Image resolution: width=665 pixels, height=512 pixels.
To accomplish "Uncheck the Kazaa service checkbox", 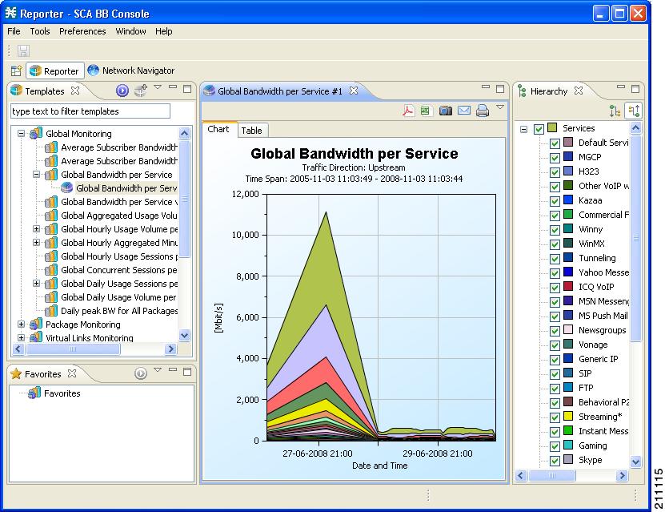I will click(x=555, y=200).
